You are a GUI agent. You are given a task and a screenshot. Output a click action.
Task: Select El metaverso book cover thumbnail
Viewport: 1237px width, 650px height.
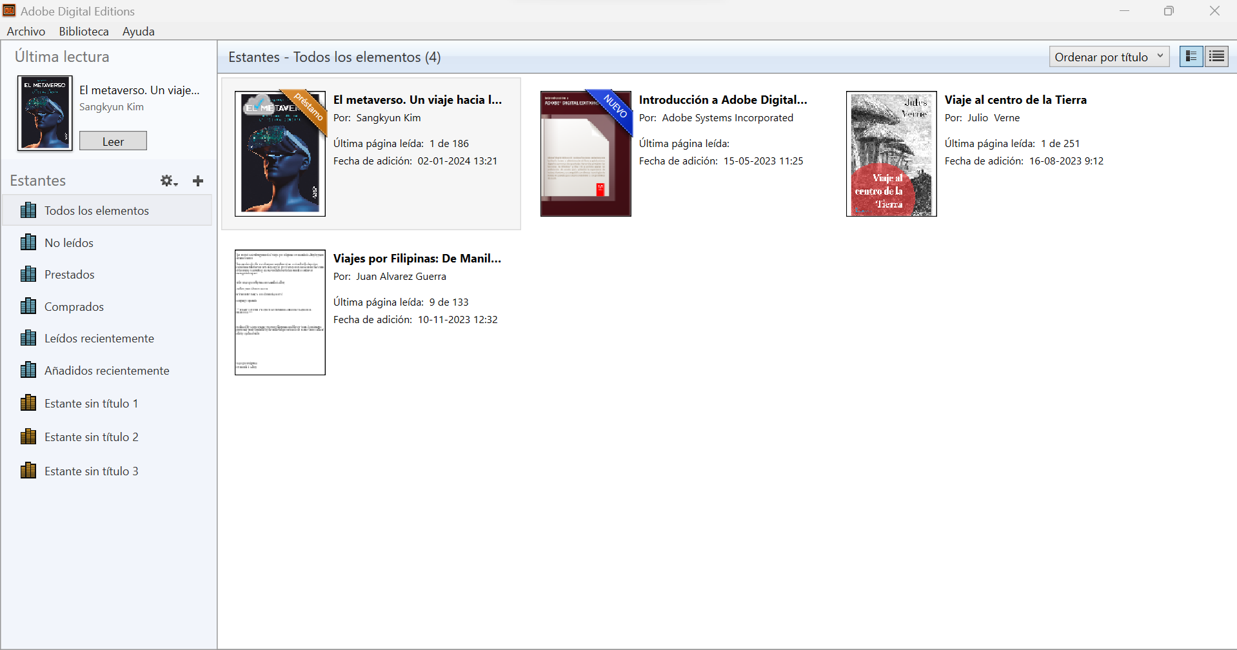tap(280, 153)
